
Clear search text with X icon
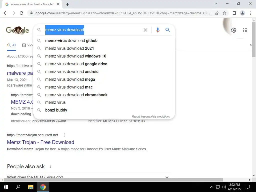click(x=145, y=30)
